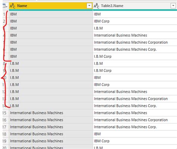Click IBM Corp cell in row 11

coord(135,85)
